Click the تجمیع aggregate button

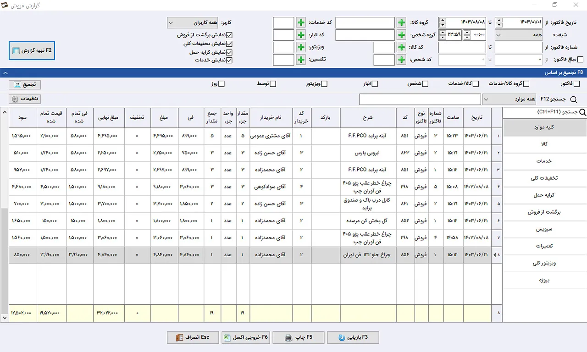coord(25,84)
